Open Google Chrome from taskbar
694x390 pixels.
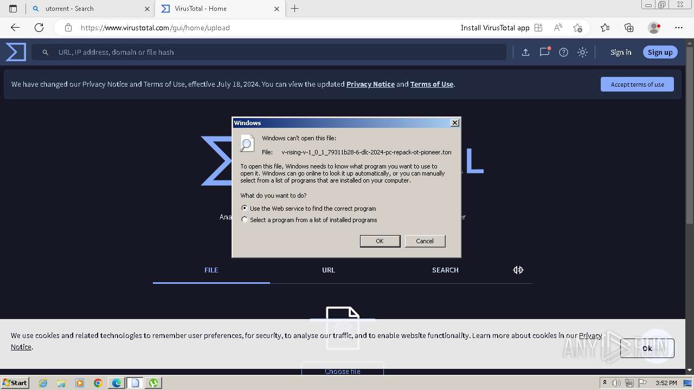pos(98,383)
